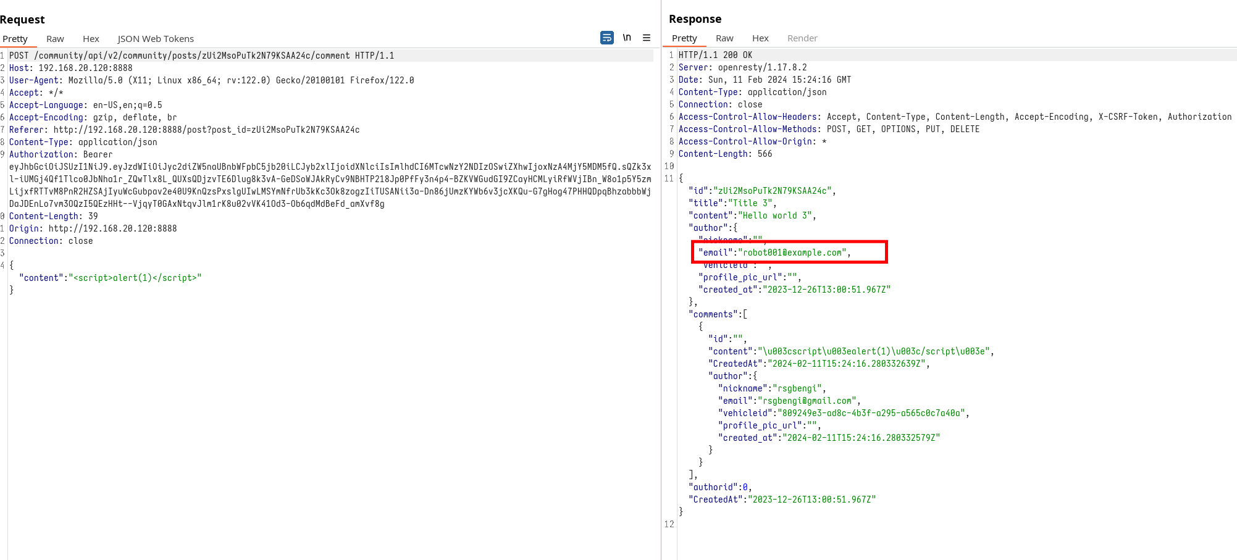Switch to the Request Hex tab
1237x560 pixels.
pos(91,39)
